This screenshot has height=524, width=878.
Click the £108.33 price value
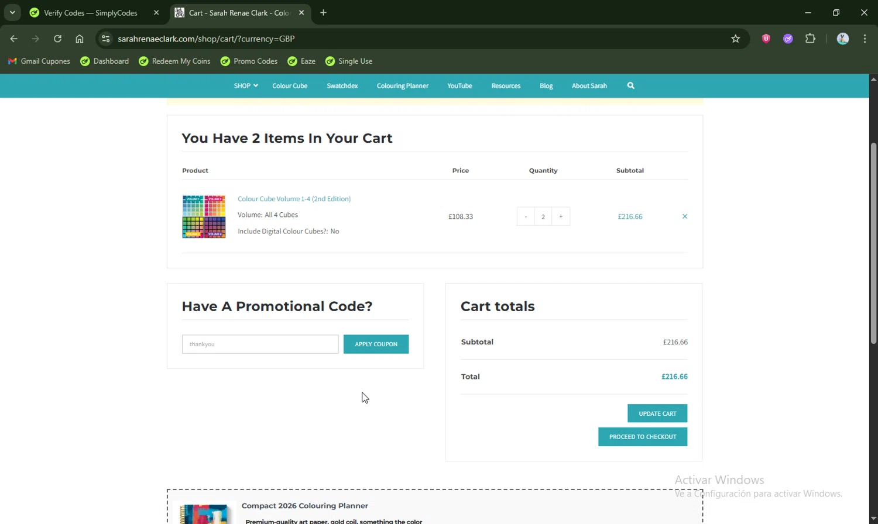point(461,216)
